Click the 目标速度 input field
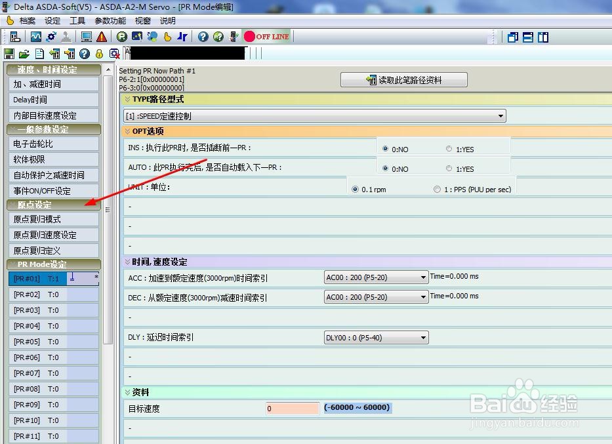This screenshot has width=612, height=444. coord(293,409)
